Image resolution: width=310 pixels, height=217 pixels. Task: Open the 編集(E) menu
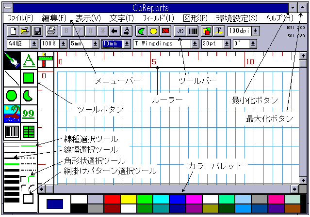[x=54, y=18]
